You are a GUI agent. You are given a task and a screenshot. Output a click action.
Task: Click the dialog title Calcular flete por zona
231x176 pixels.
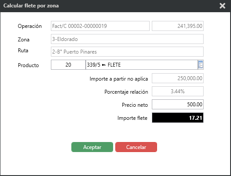point(31,6)
